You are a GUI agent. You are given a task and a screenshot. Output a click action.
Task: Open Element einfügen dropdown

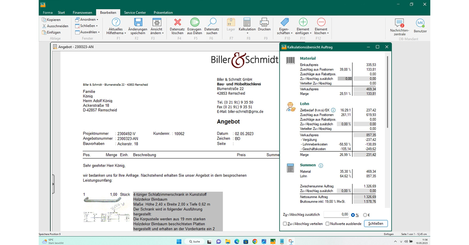[303, 33]
